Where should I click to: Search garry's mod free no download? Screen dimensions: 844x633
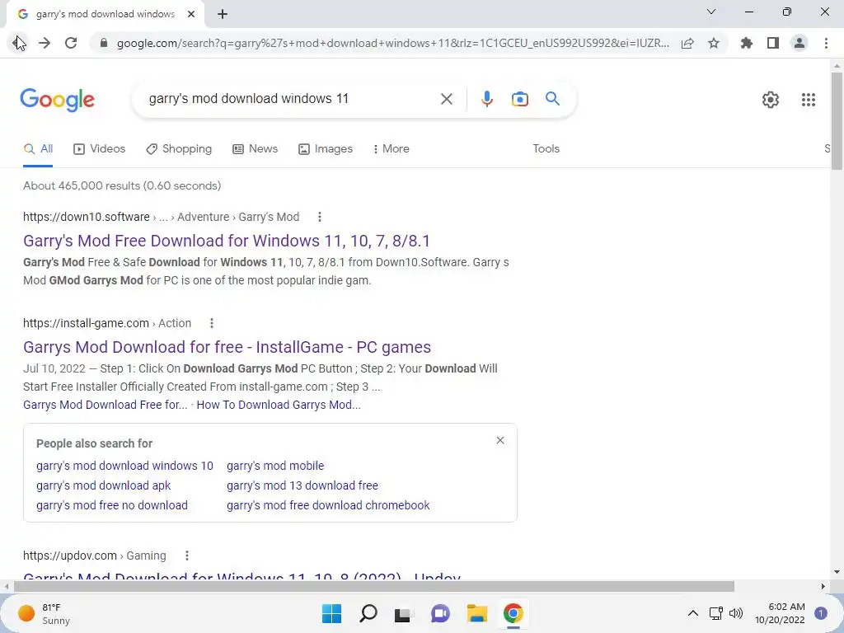(x=112, y=505)
